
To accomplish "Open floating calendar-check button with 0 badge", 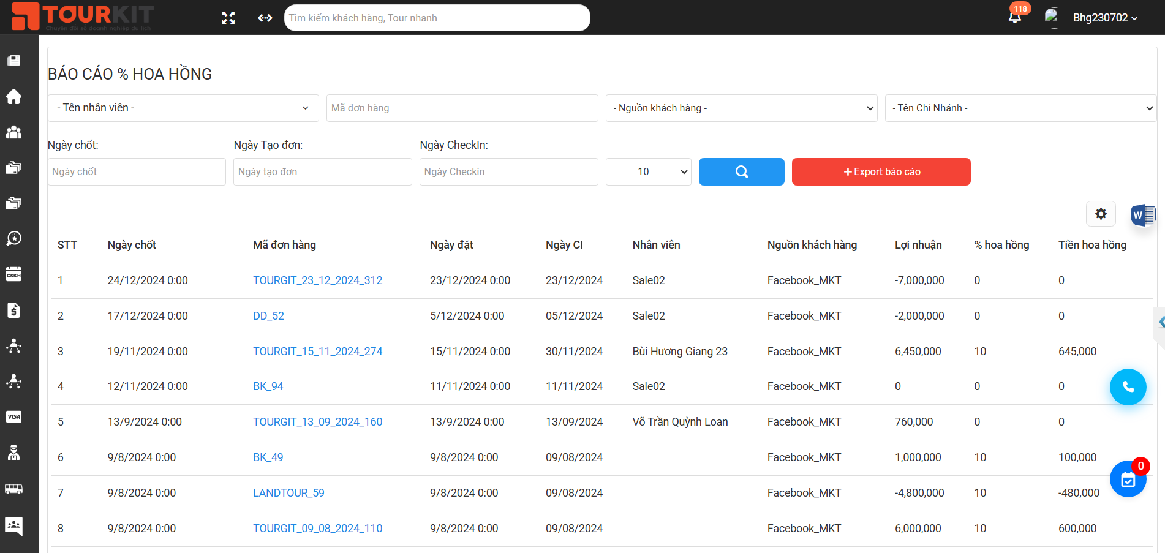I will [x=1128, y=479].
